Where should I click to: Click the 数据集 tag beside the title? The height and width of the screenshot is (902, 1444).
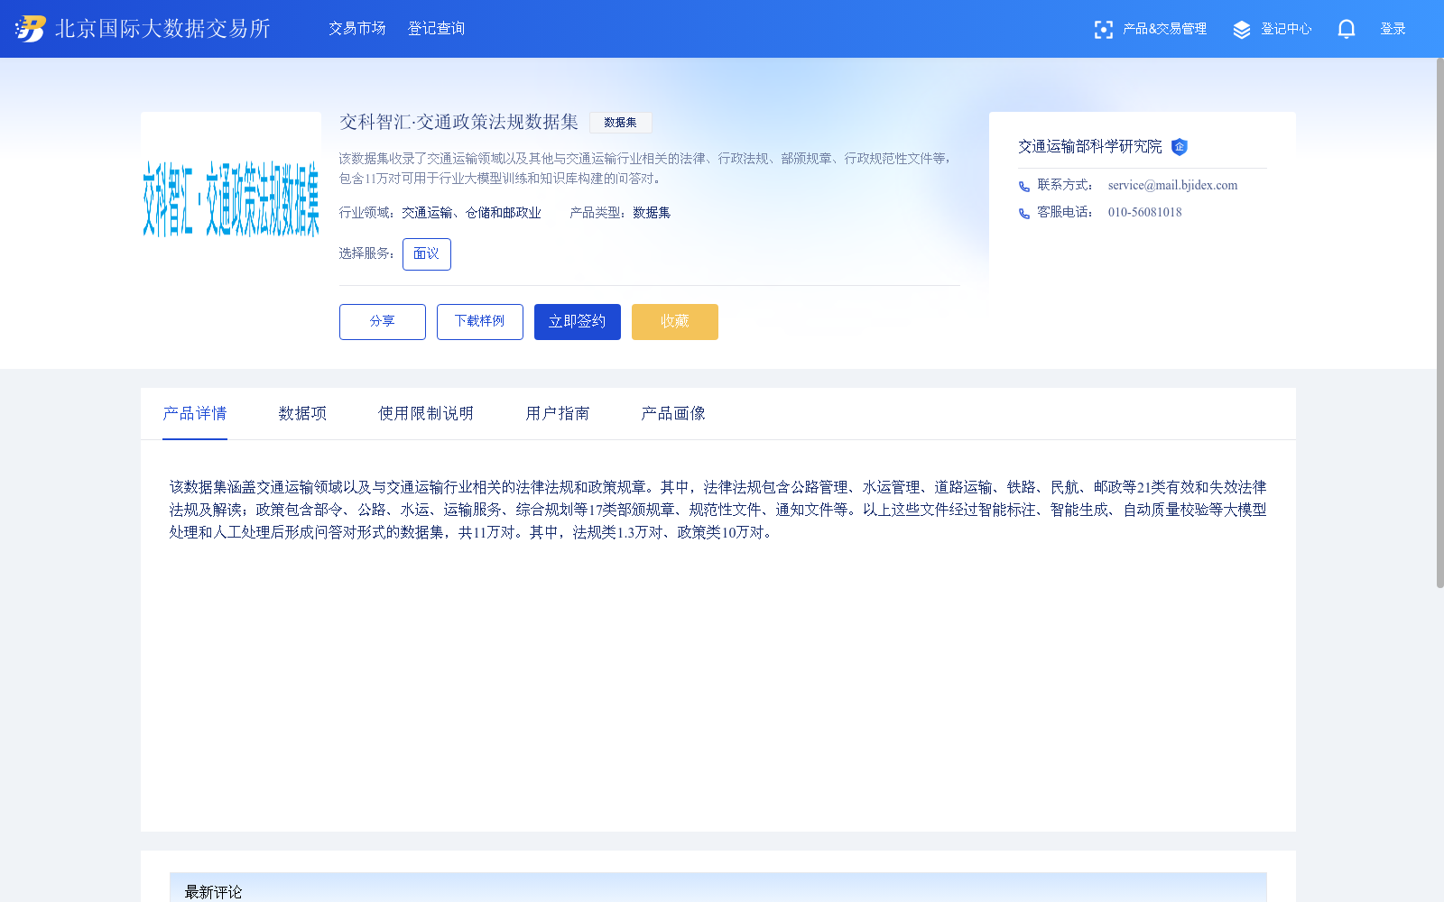coord(621,123)
